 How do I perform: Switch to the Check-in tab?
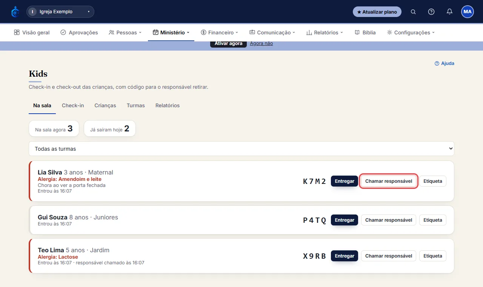click(x=73, y=105)
